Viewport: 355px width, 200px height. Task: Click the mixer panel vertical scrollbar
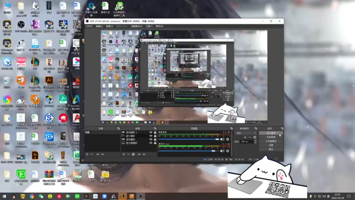point(232,143)
